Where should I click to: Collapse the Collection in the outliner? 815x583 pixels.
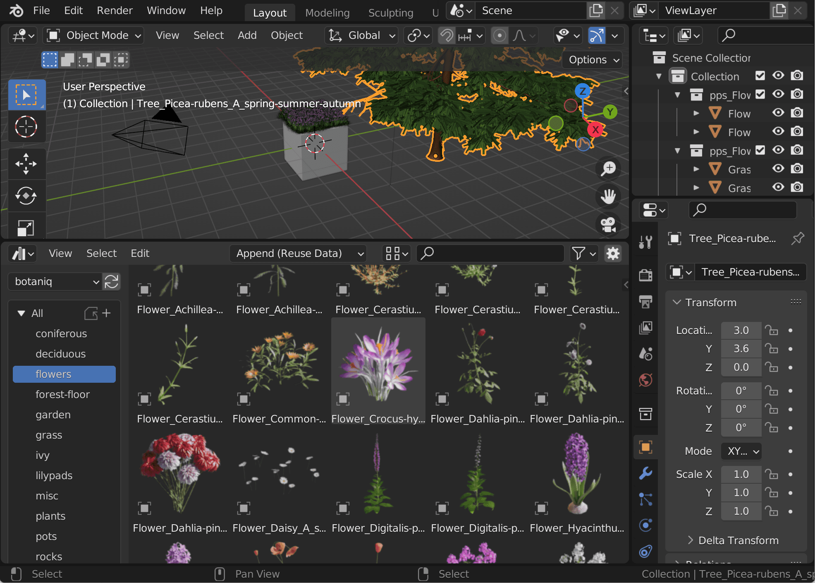pyautogui.click(x=658, y=76)
